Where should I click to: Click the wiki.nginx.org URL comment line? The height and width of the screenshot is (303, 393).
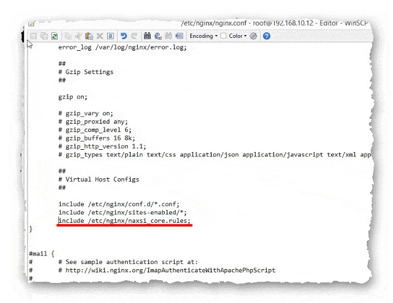(x=167, y=270)
